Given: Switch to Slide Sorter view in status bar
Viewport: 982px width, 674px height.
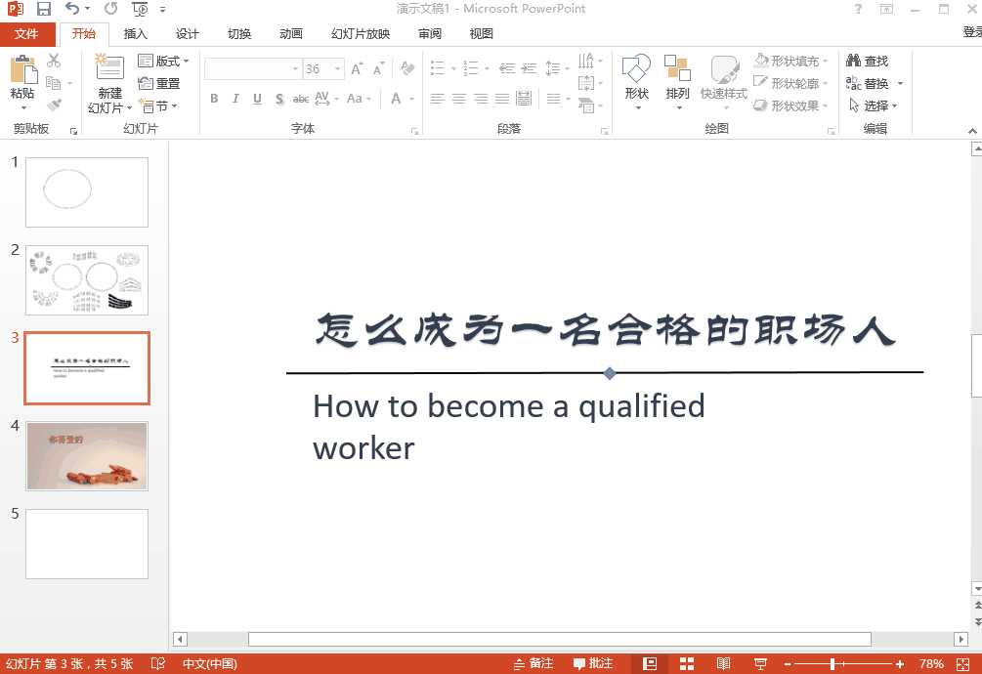Looking at the screenshot, I should [687, 662].
